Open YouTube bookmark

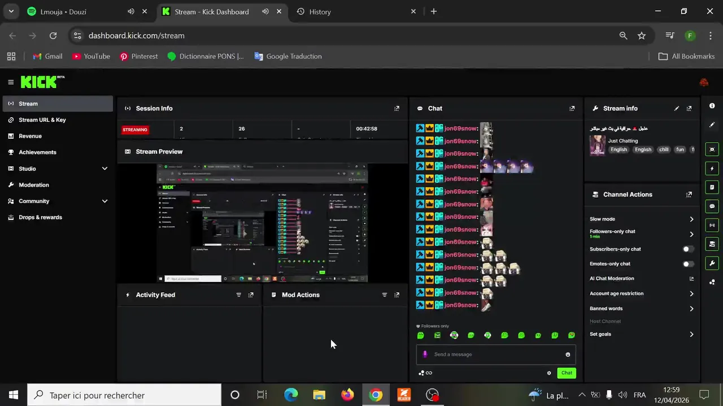(90, 56)
